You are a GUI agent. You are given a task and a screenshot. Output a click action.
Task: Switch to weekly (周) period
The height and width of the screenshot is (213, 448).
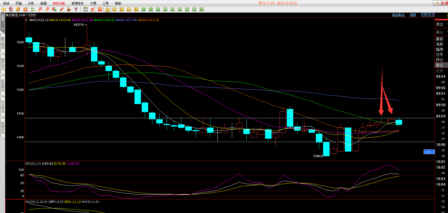pos(115,9)
